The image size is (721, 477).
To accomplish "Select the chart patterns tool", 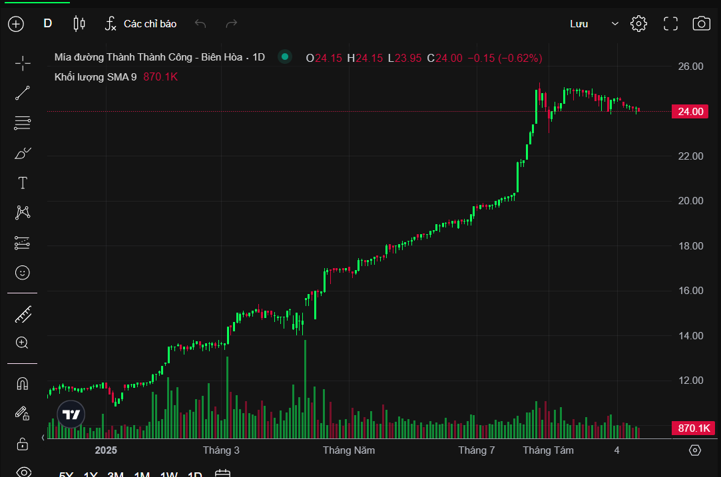I will [x=23, y=212].
